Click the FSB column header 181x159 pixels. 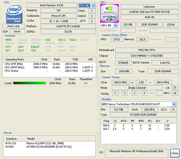click(71, 60)
